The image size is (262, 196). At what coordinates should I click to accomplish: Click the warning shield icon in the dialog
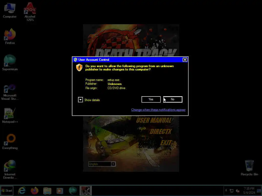click(x=79, y=67)
